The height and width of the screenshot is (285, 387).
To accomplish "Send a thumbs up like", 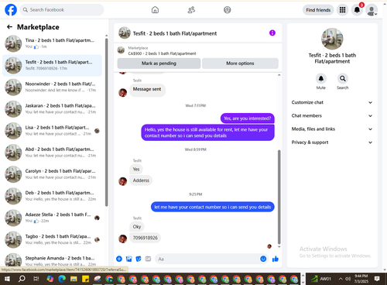I will pos(276,259).
